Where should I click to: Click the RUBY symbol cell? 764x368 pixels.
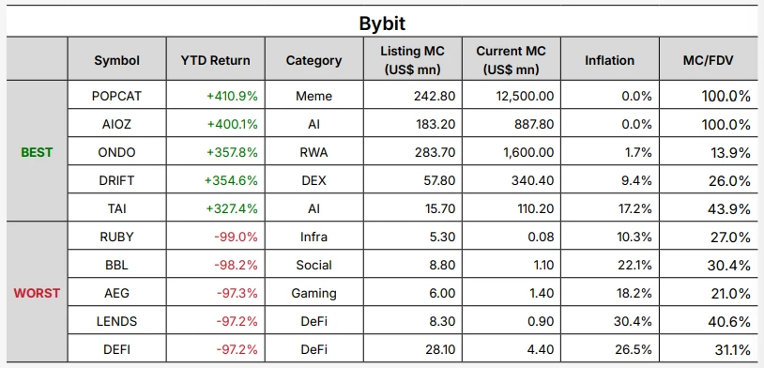(117, 237)
